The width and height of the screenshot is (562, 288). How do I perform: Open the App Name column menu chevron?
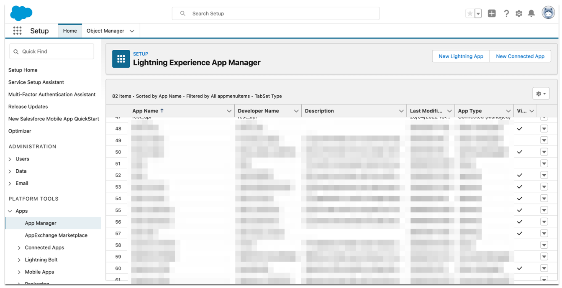(229, 111)
